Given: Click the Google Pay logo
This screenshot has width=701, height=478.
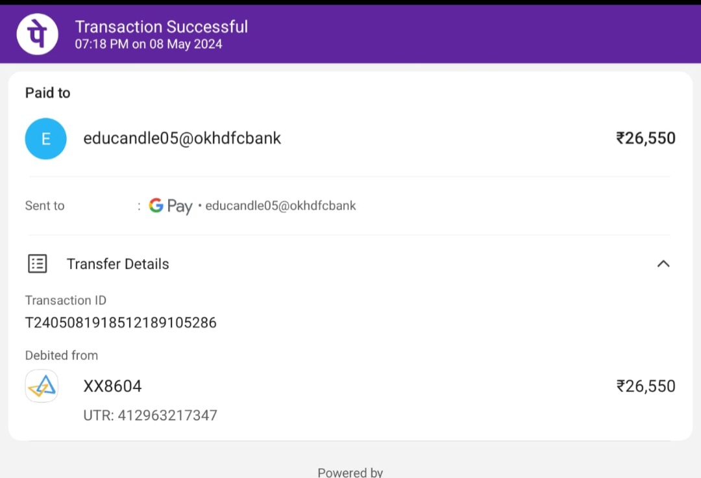Looking at the screenshot, I should [x=170, y=206].
